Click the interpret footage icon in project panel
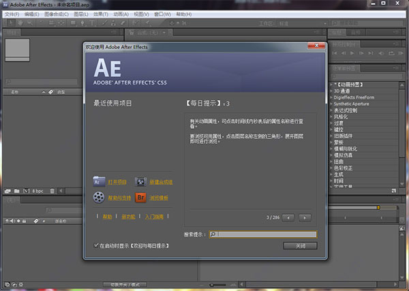Image resolution: width=409 pixels, height=291 pixels. tap(7, 191)
